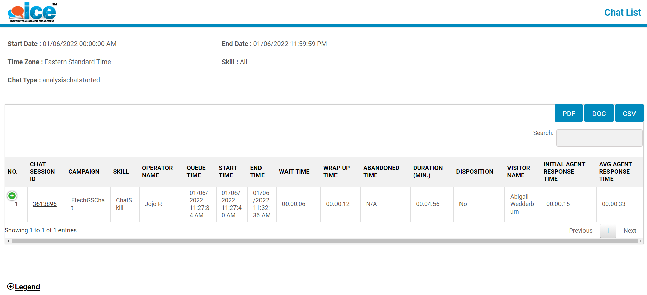Export the chat list as DOC
Screen dimensions: 647x295
[599, 114]
